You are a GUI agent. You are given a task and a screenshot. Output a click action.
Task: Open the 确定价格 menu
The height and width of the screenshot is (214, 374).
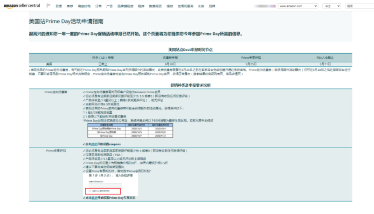pyautogui.click(x=84, y=6)
